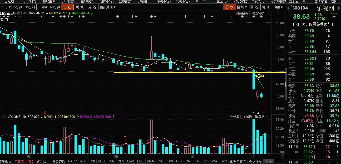Open the 更多周期 period dropdown

(x=107, y=7)
